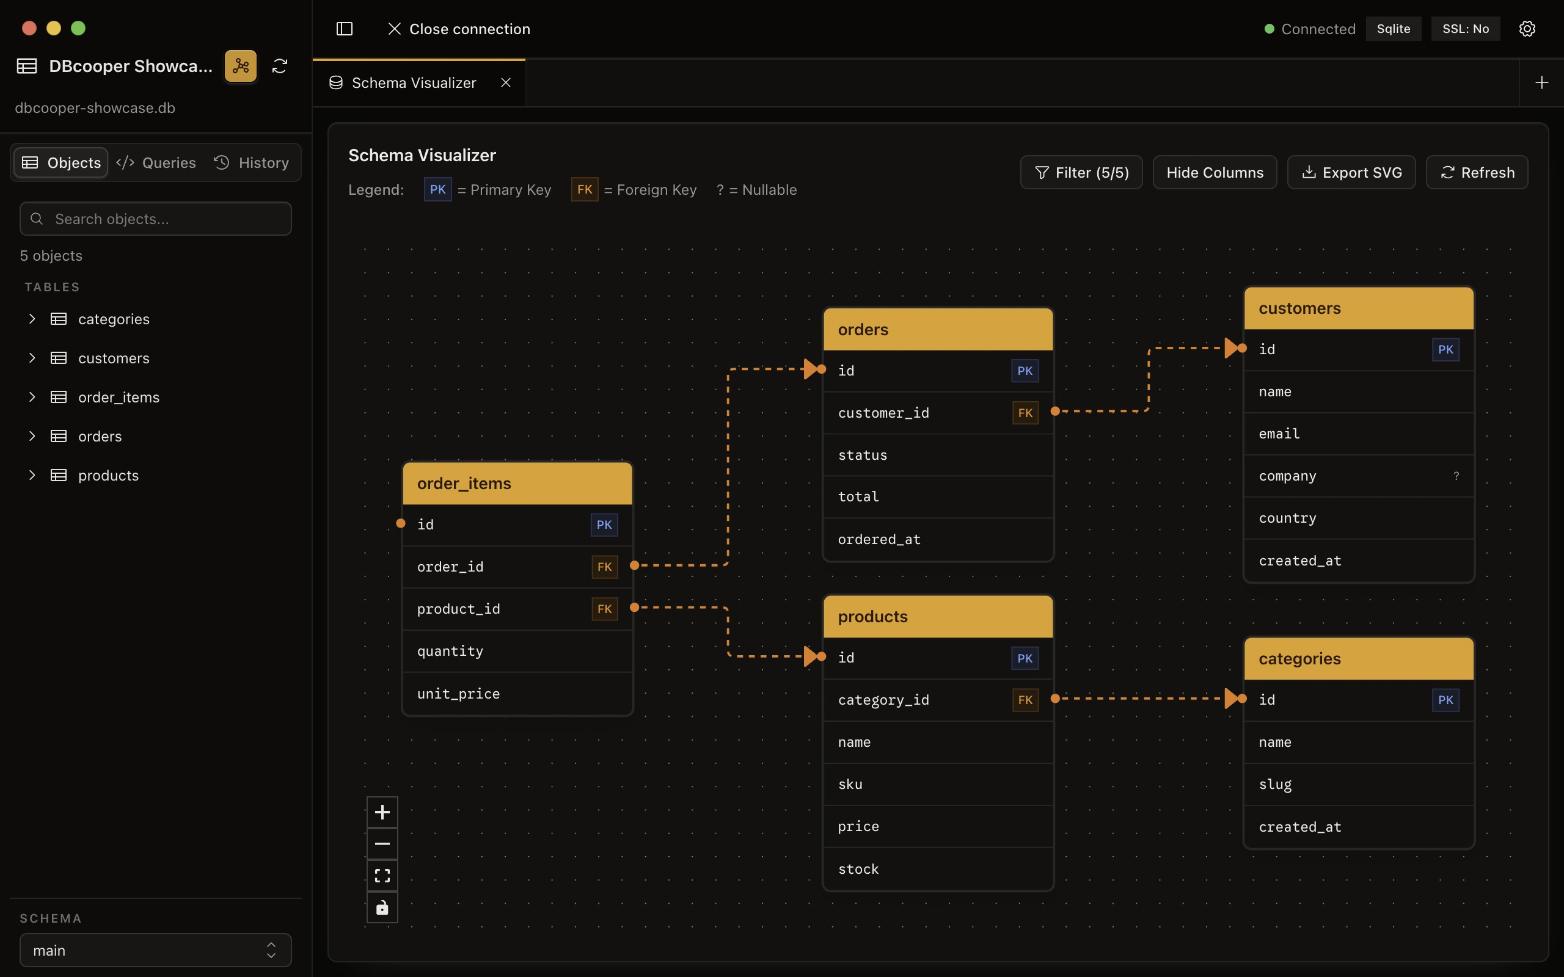Click Close connection

click(459, 29)
